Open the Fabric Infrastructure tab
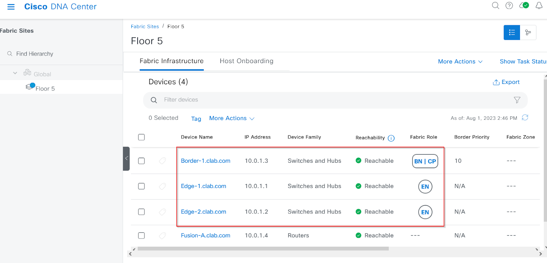 point(172,61)
